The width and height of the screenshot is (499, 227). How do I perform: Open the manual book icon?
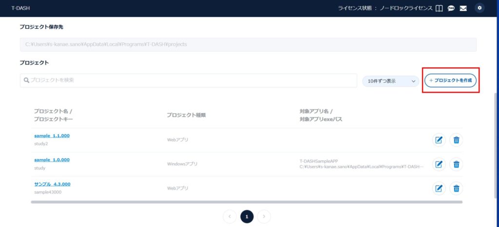coord(439,8)
